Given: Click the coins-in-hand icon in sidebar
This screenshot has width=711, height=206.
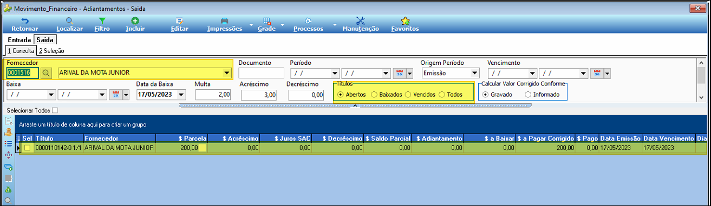Looking at the screenshot, I should pyautogui.click(x=8, y=132).
